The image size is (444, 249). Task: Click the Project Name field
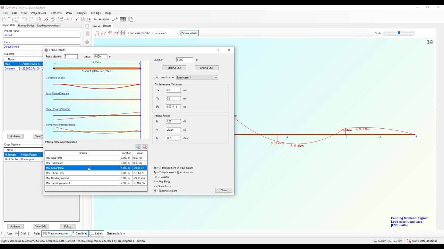[42, 35]
